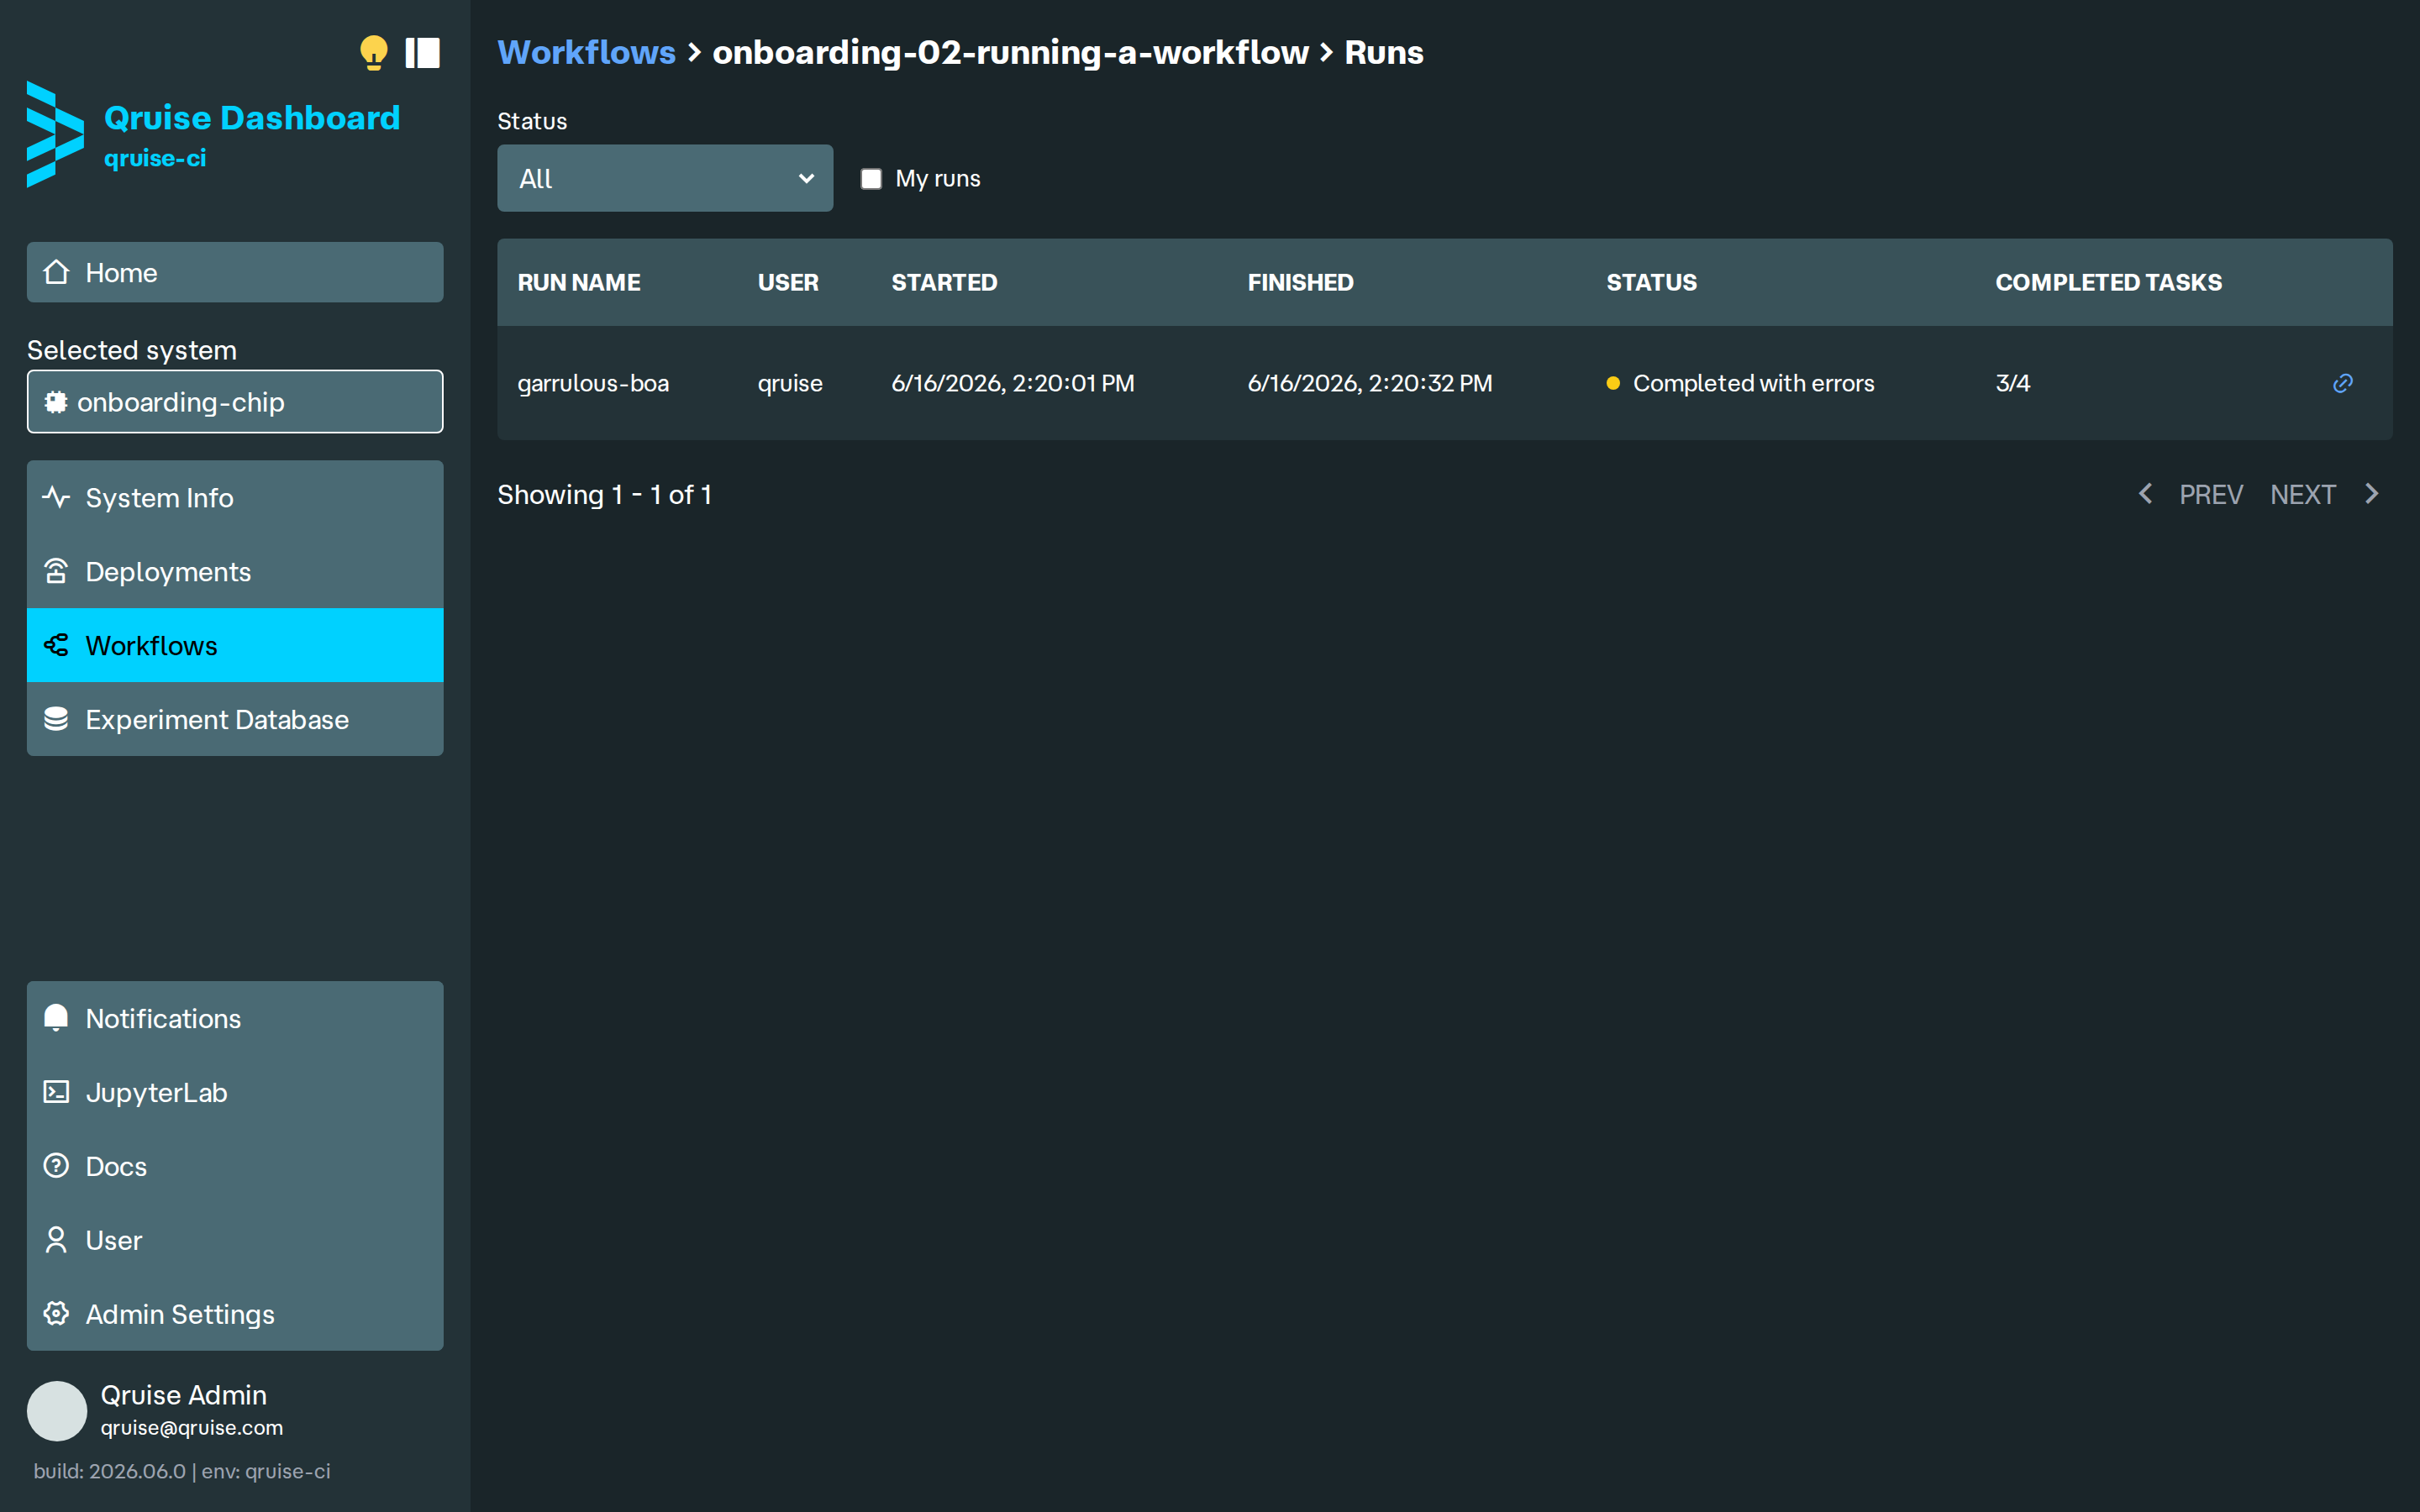The width and height of the screenshot is (2420, 1512).
Task: Click the Workflows nodes icon
Action: pos(56,645)
